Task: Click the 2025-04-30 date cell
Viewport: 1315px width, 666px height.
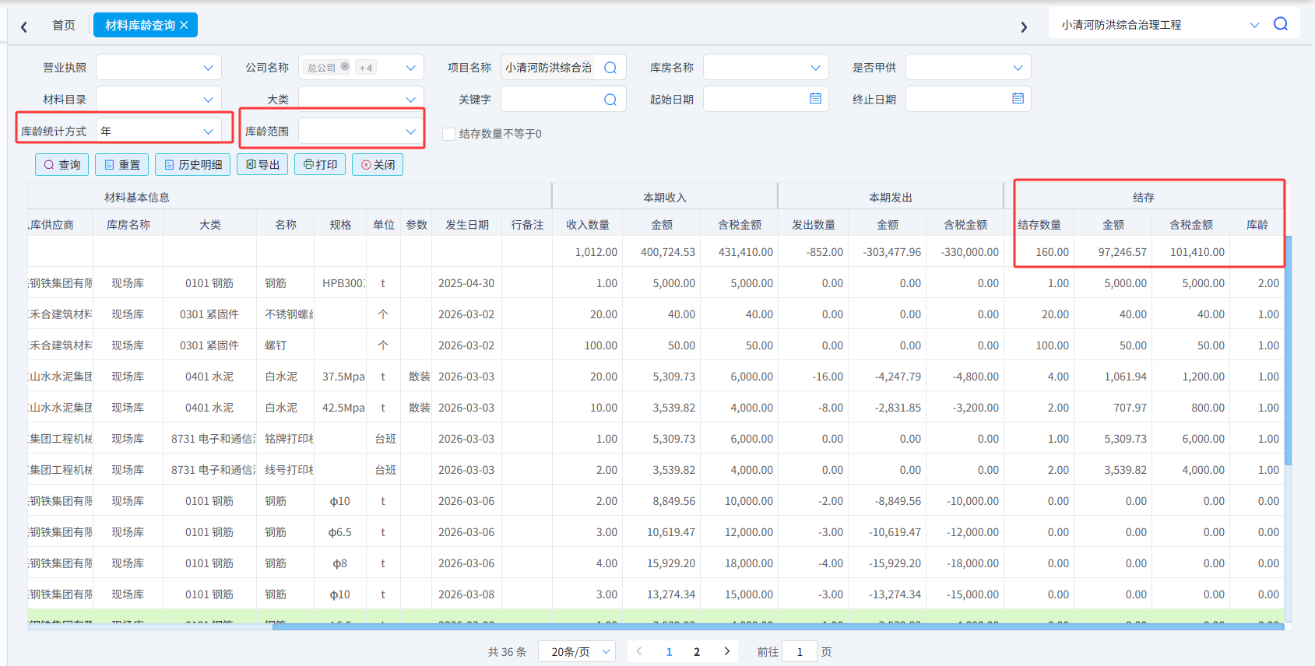Action: coord(466,283)
